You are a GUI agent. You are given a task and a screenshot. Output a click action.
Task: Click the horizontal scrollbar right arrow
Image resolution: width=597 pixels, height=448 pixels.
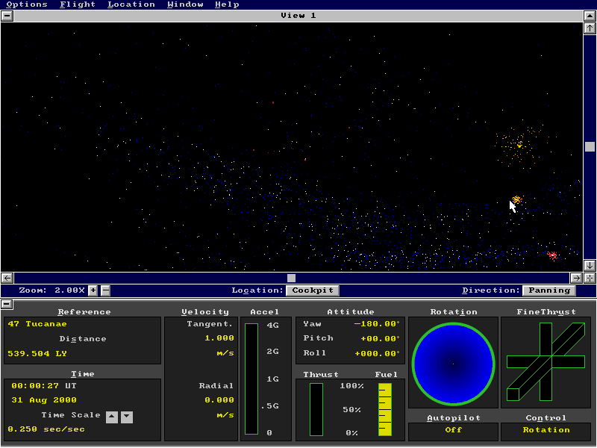click(x=576, y=278)
